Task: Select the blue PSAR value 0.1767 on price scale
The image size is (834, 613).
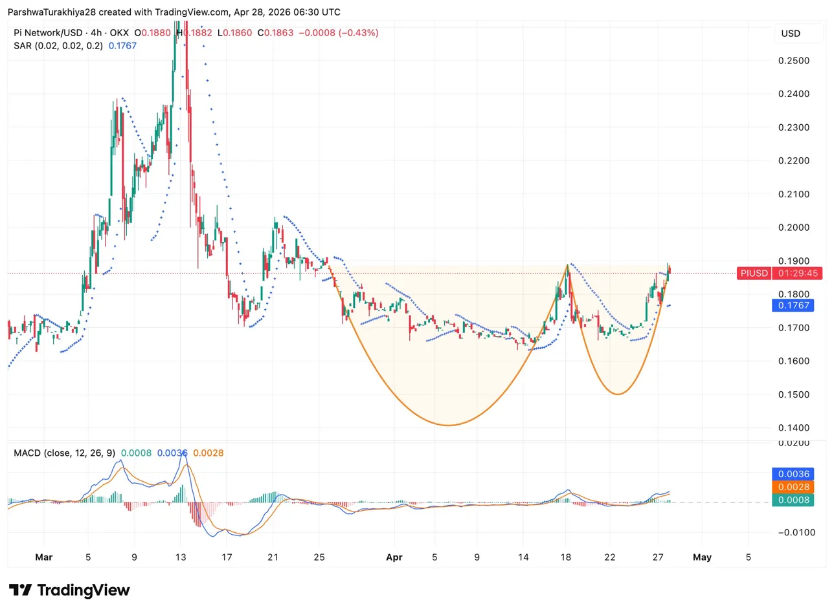Action: 793,305
